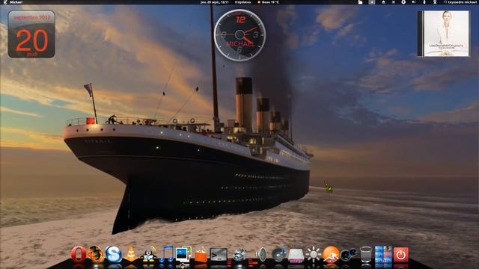Open the 0 Updates indicator
479x269 pixels.
pyautogui.click(x=242, y=2)
